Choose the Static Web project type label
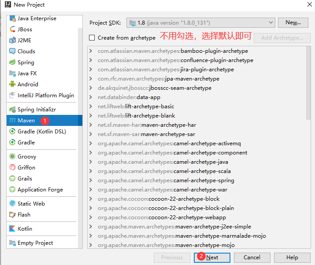Screen dimensions: 315x265 click(31, 203)
